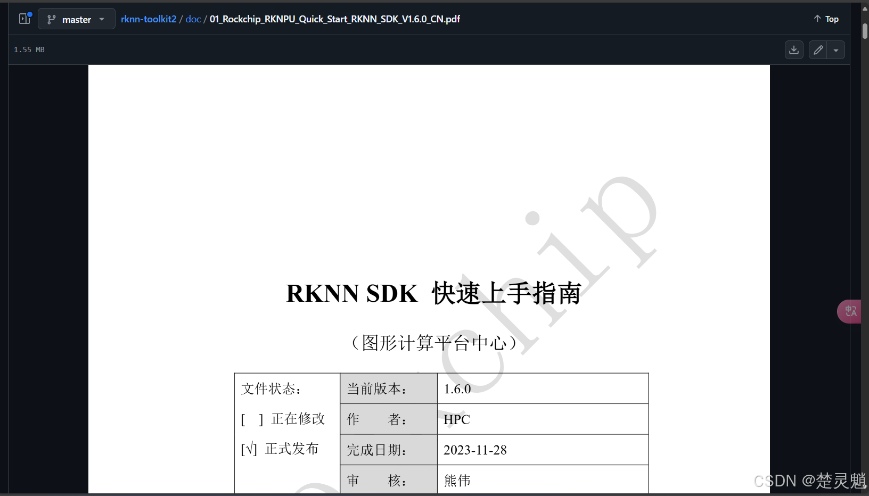Click the date cell '2023-11-28'

click(475, 450)
